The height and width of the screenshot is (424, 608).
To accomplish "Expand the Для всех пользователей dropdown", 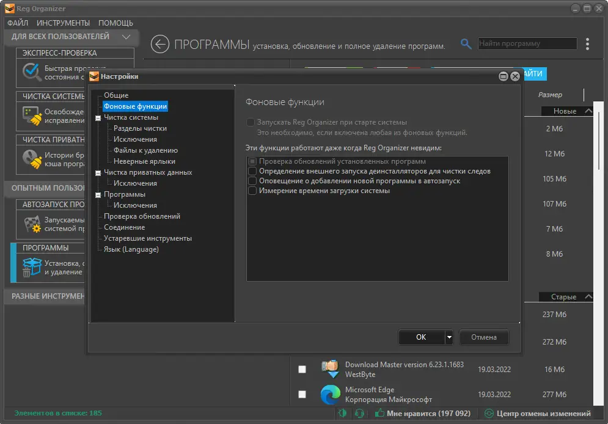I will pyautogui.click(x=126, y=37).
